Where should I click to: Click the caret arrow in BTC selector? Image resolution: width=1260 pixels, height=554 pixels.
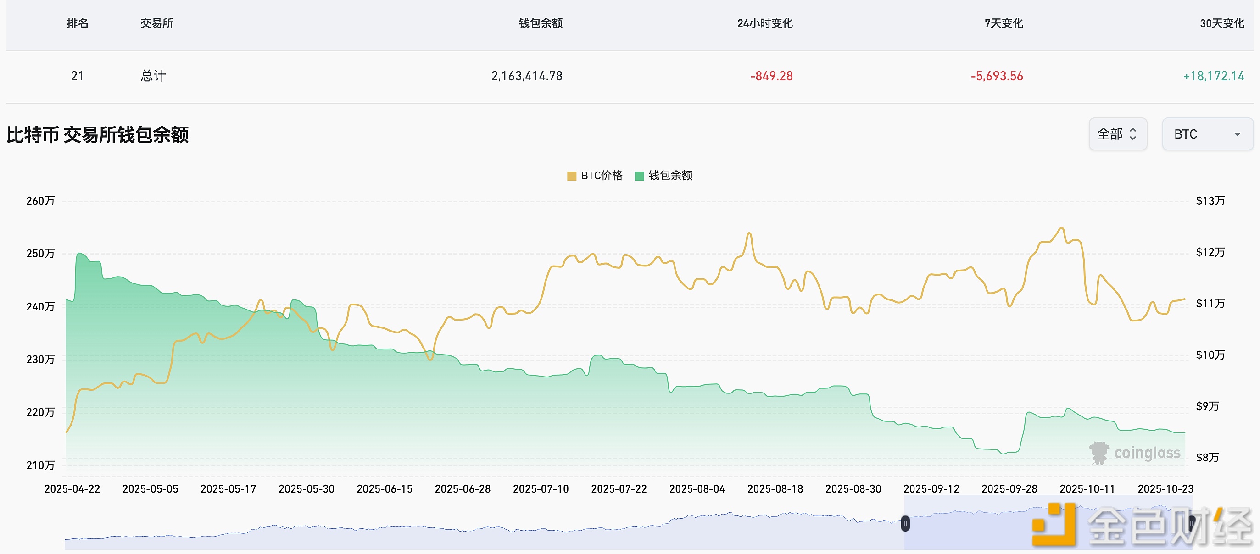point(1237,134)
